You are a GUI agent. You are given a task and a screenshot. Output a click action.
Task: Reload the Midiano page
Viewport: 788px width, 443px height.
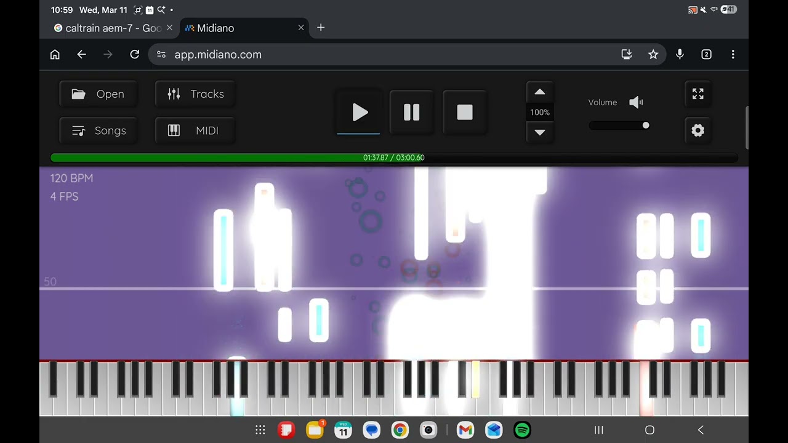pos(134,55)
